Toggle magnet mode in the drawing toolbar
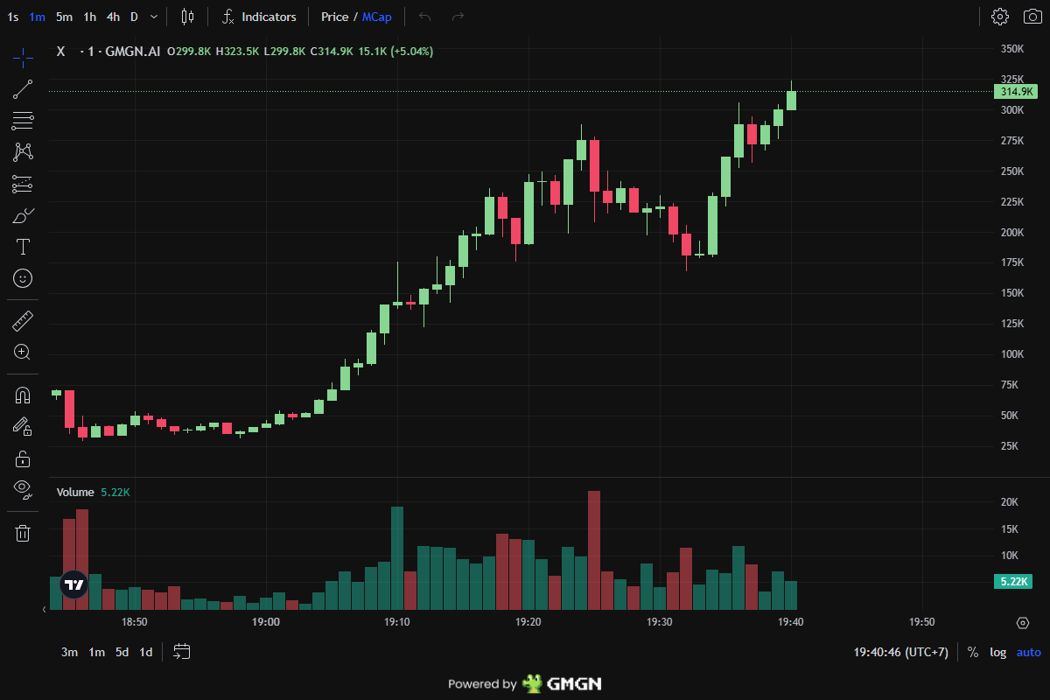 pyautogui.click(x=22, y=394)
